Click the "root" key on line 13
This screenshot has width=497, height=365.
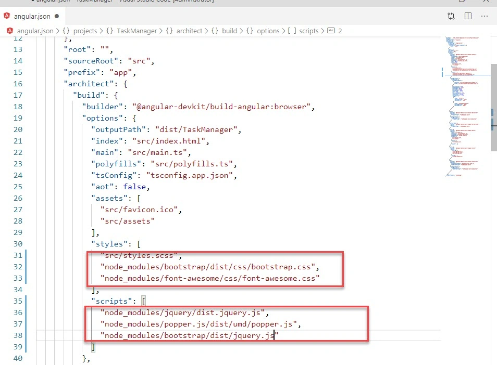pyautogui.click(x=77, y=50)
